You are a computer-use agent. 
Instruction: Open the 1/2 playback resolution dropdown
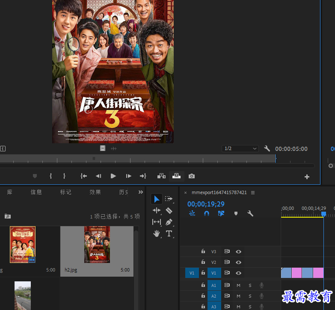point(240,148)
